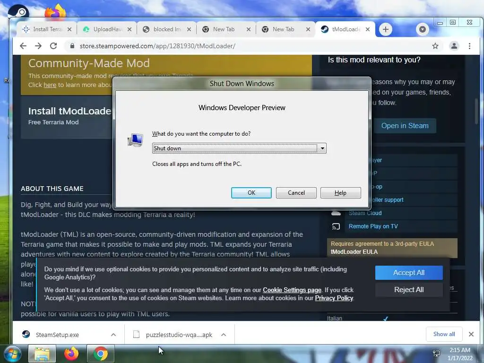Click Open in Steam button
Screen dimensions: 484x363
coord(405,126)
